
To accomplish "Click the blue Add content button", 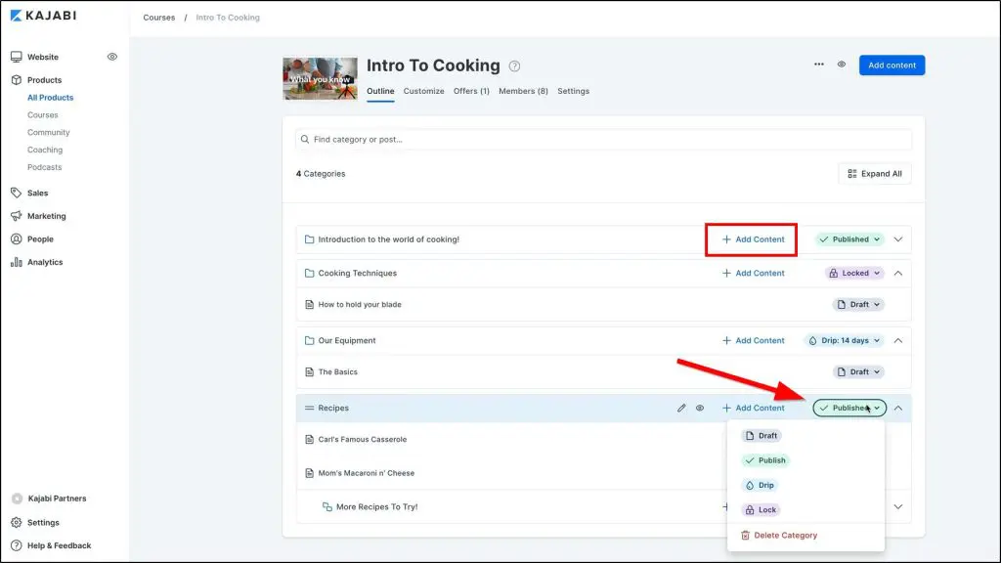I will (x=892, y=65).
